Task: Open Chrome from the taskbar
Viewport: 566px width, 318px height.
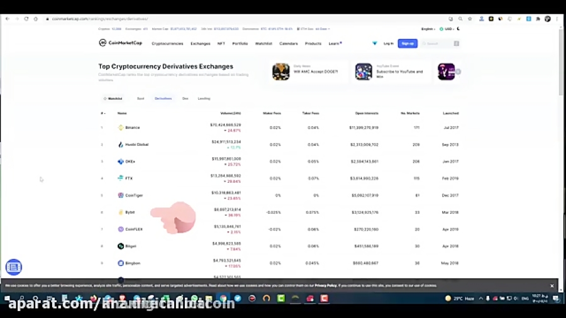Action: pyautogui.click(x=223, y=299)
